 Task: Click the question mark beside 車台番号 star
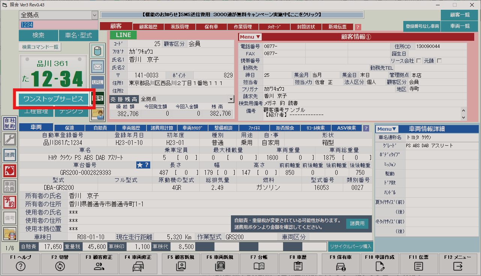click(x=147, y=165)
